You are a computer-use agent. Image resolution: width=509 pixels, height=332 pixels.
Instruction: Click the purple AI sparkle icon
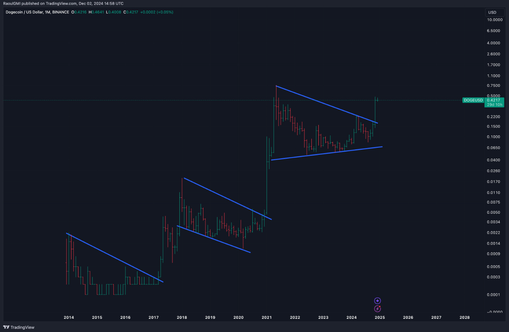377,301
